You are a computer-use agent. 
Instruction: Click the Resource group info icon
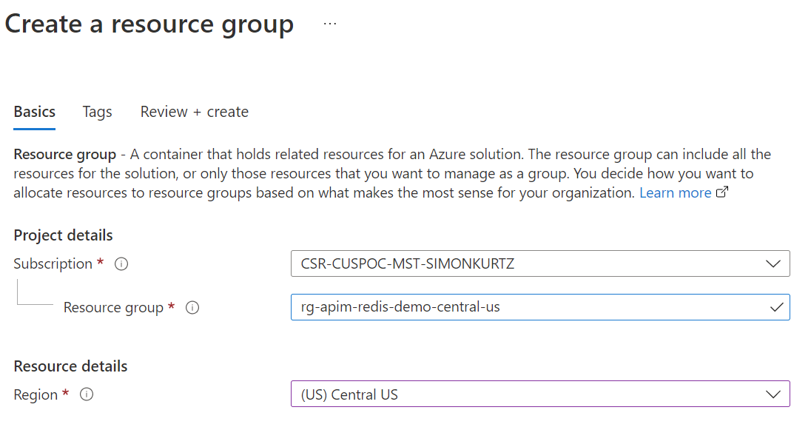click(x=192, y=308)
